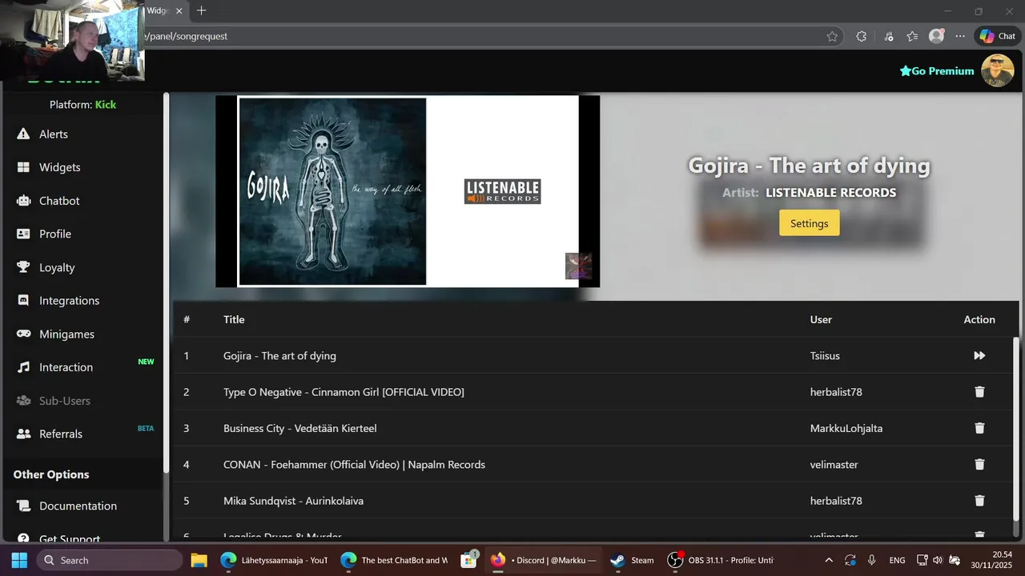Skip the current Gojira song with fast-forward icon
This screenshot has height=576, width=1025.
tap(979, 355)
